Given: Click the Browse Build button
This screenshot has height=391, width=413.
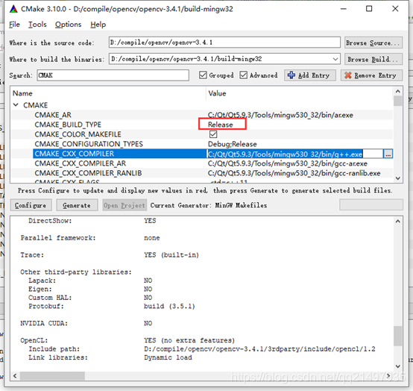Looking at the screenshot, I should coord(373,59).
